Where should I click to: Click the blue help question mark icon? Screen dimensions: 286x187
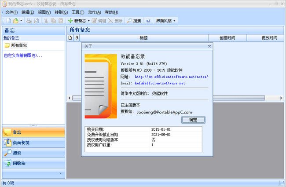coord(148,21)
